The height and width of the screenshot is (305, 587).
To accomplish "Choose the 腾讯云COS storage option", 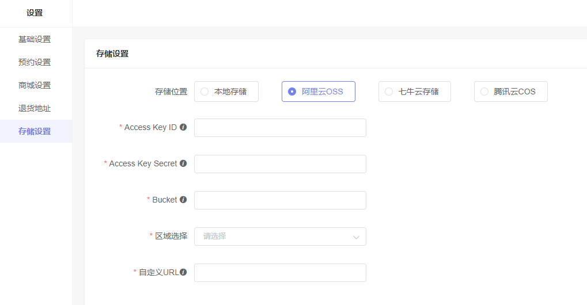I will (510, 91).
